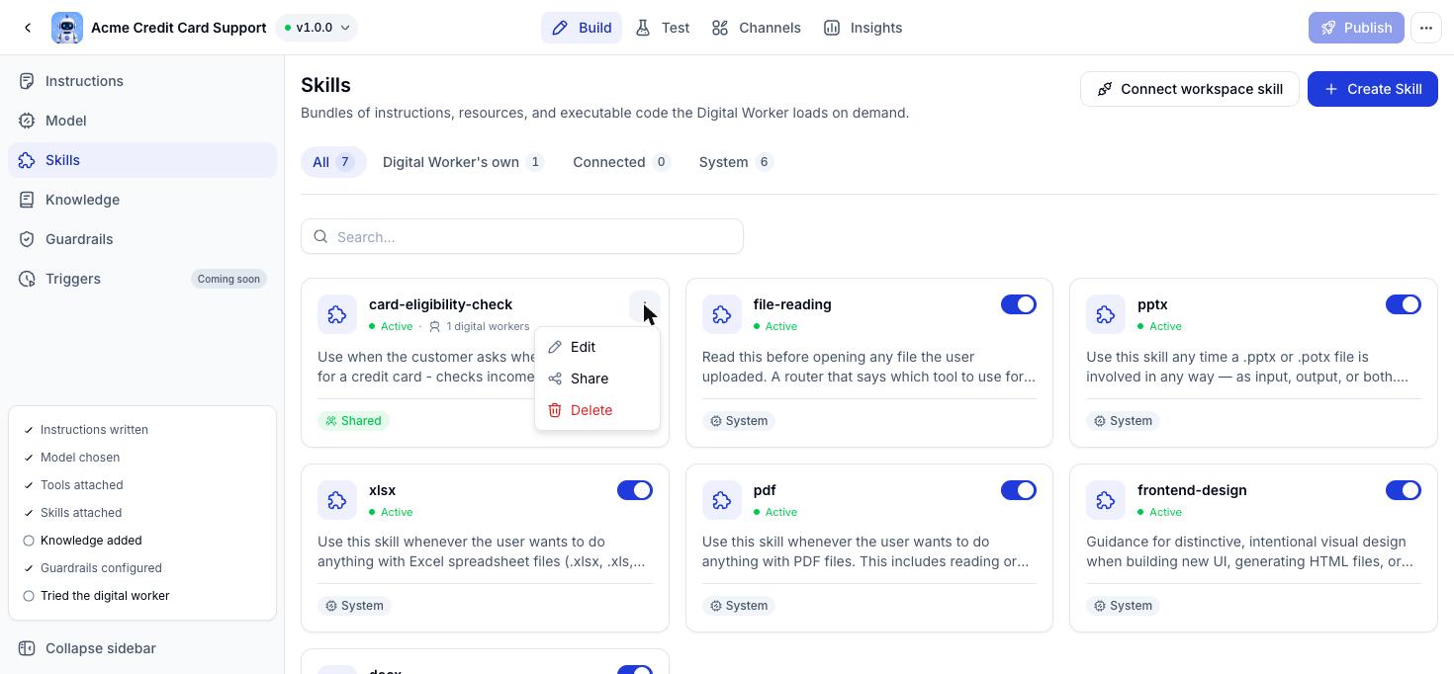The image size is (1454, 674).
Task: Switch to the Build tab
Action: [x=582, y=28]
